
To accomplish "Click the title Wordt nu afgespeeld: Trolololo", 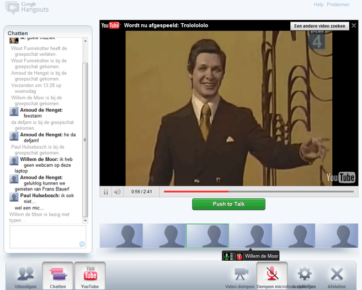I will [x=166, y=25].
